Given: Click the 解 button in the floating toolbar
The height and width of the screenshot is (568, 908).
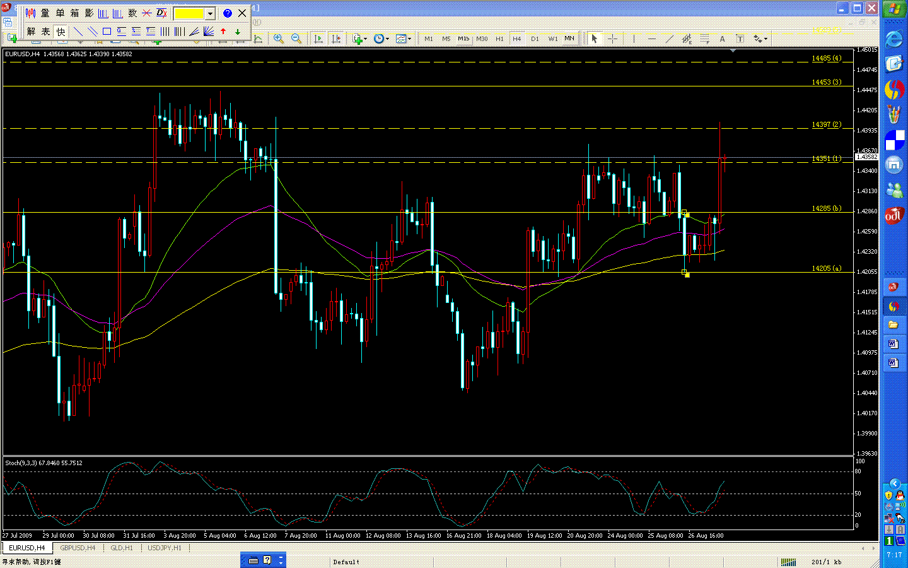Looking at the screenshot, I should click(31, 32).
